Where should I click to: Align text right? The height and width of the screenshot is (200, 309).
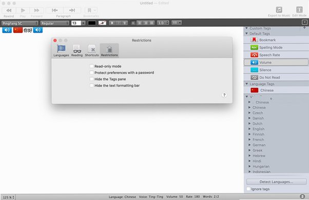pos(146,23)
